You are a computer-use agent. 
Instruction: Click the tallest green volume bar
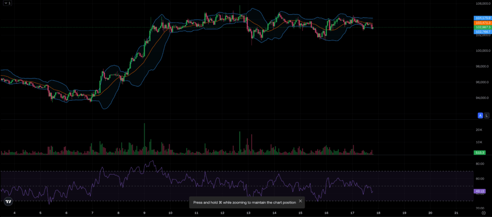pyautogui.click(x=144, y=140)
